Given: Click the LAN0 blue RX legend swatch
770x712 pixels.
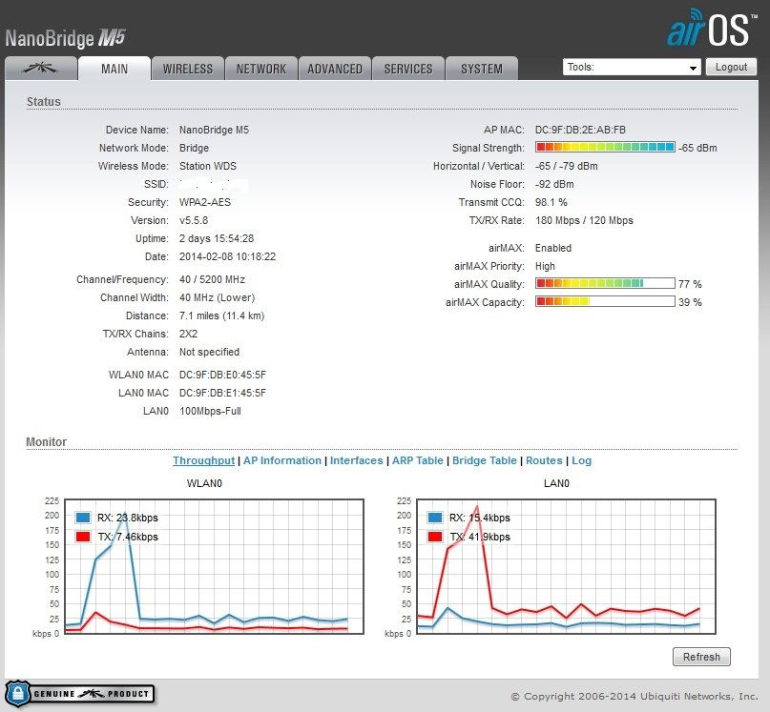Looking at the screenshot, I should [x=435, y=518].
